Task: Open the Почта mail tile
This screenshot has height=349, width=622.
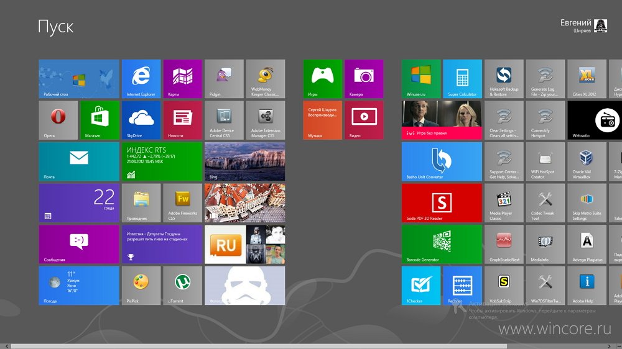Action: pos(79,161)
